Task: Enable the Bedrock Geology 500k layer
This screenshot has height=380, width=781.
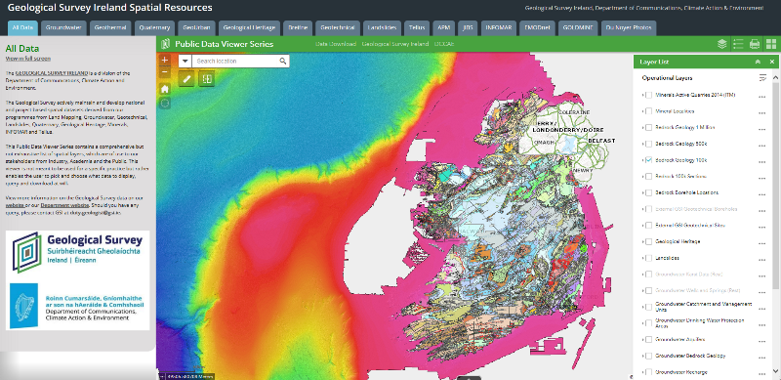Action: click(x=648, y=144)
